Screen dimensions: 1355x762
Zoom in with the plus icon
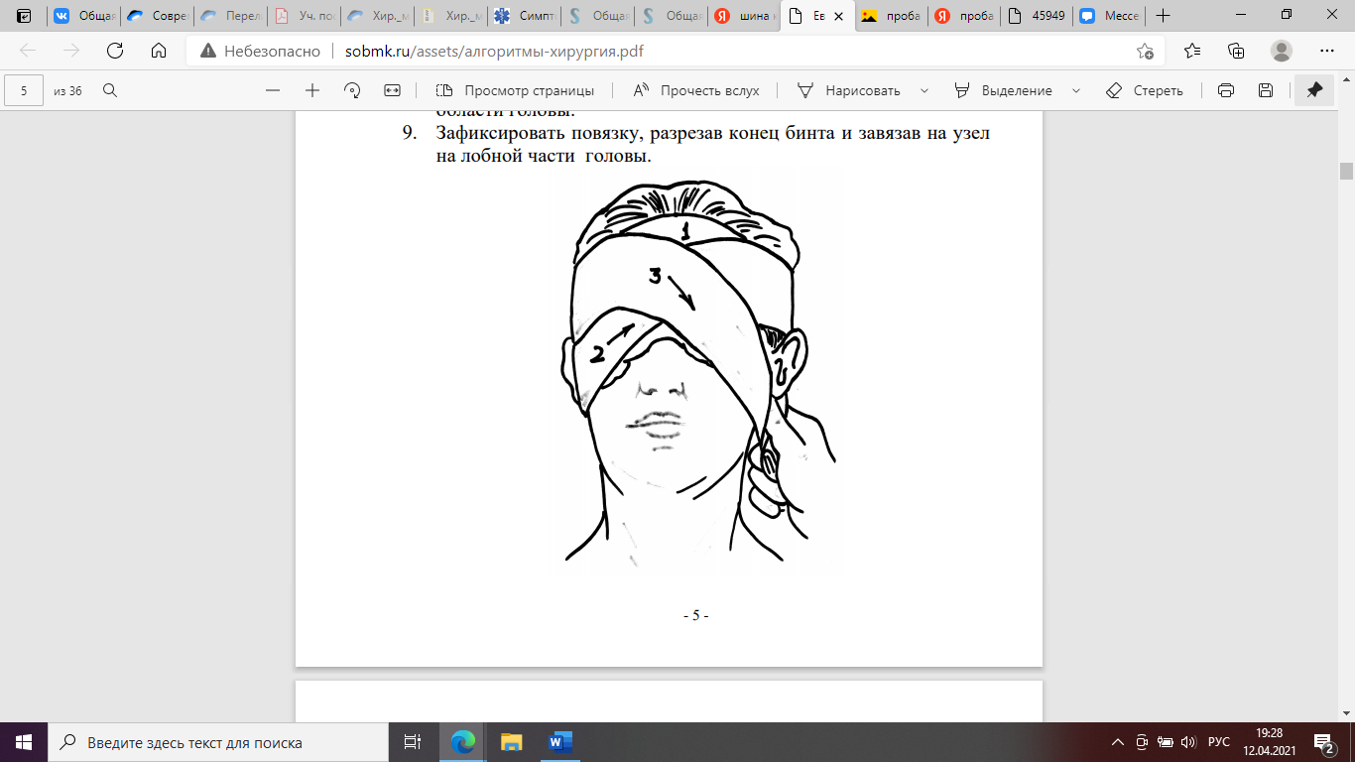[312, 90]
